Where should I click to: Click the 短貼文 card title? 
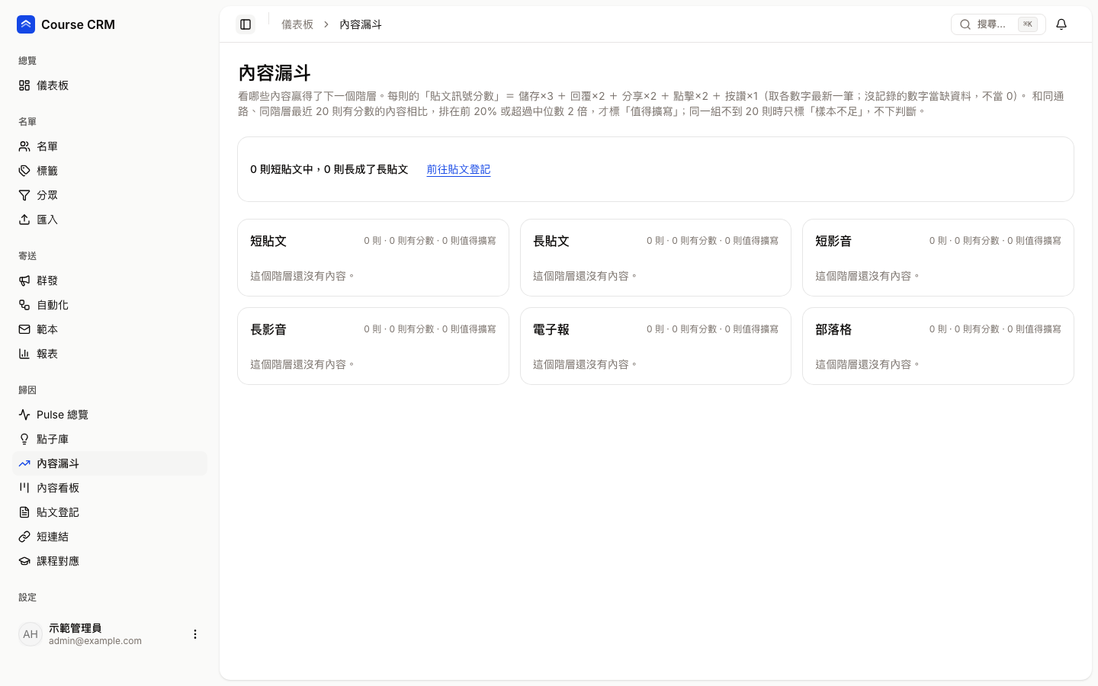pyautogui.click(x=268, y=241)
